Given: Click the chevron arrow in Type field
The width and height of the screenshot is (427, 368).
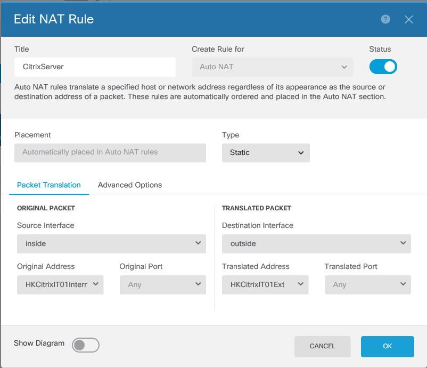Looking at the screenshot, I should click(x=301, y=153).
